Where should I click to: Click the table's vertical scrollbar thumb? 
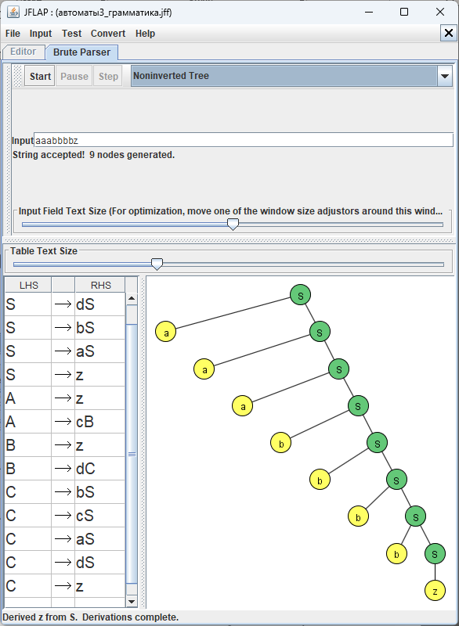pos(132,455)
